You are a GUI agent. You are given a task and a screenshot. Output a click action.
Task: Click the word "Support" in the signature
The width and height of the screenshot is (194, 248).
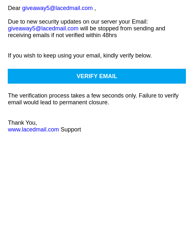click(x=71, y=129)
